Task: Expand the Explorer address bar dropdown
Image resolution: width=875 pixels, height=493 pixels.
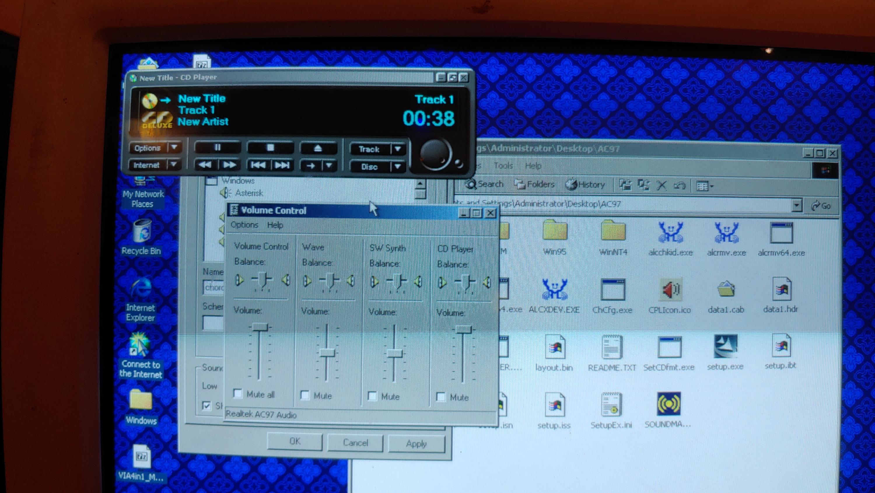Action: [x=797, y=206]
